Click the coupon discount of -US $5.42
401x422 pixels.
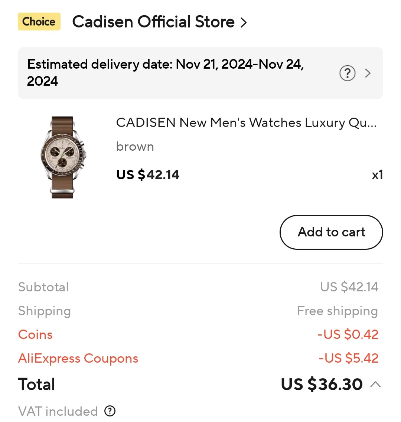(x=348, y=358)
